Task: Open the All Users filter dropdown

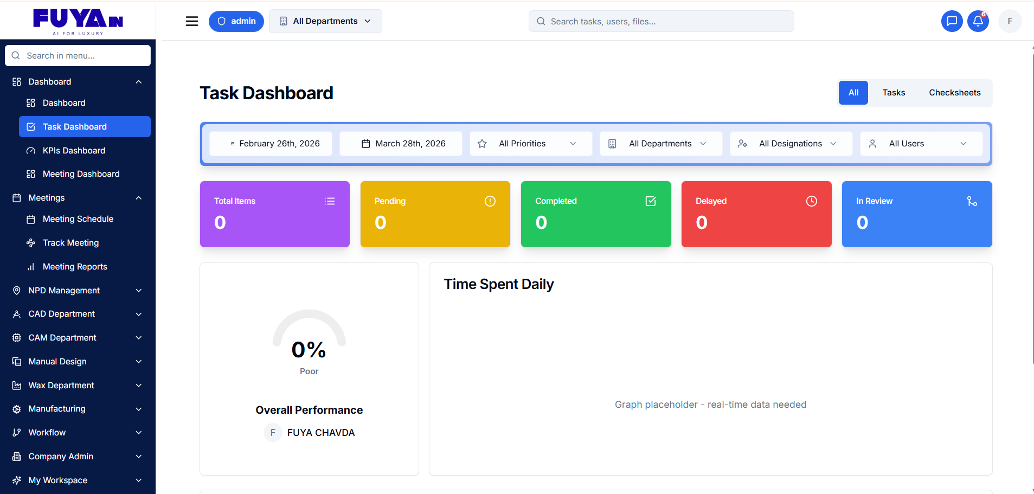Action: point(921,144)
